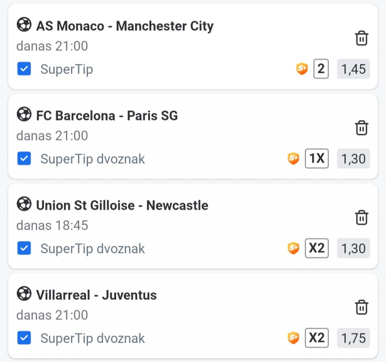Image resolution: width=386 pixels, height=362 pixels.
Task: Trash the Union St Gilloise - Newcastle bet
Action: (x=361, y=218)
